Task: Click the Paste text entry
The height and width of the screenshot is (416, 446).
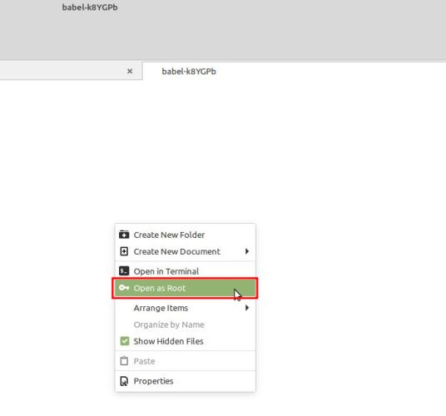Action: [x=144, y=361]
